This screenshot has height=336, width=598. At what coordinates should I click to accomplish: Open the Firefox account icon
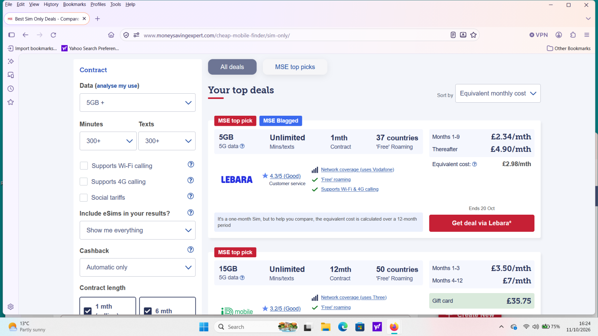click(x=559, y=35)
